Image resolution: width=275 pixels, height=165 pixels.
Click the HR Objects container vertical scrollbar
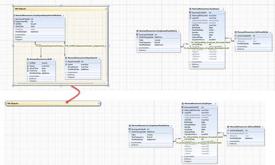107,45
